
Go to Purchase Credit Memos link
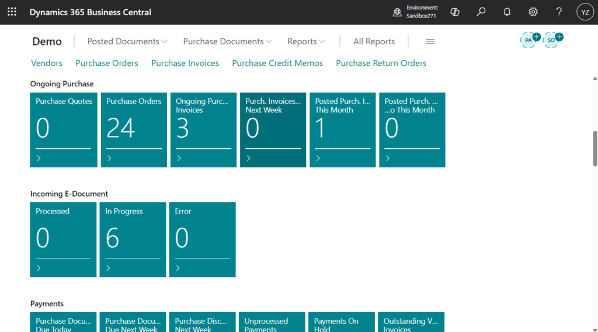tap(277, 63)
